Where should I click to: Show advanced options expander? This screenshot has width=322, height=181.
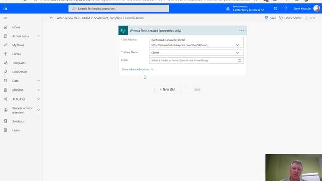(x=137, y=69)
